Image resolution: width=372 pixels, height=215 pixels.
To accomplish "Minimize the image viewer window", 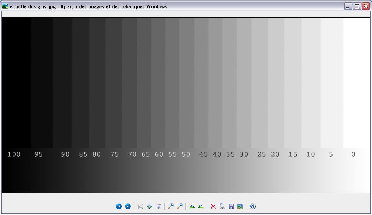I will coord(348,6).
